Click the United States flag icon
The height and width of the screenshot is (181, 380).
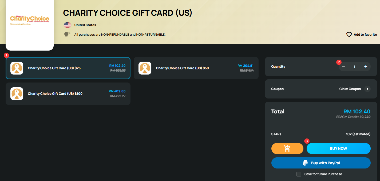pyautogui.click(x=68, y=25)
